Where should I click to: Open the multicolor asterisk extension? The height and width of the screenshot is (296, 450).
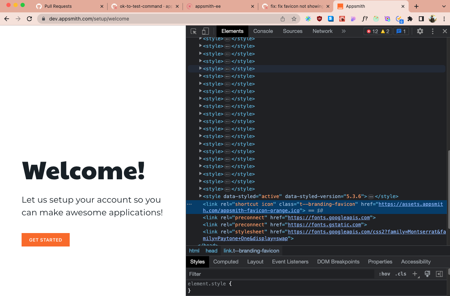coord(308,19)
